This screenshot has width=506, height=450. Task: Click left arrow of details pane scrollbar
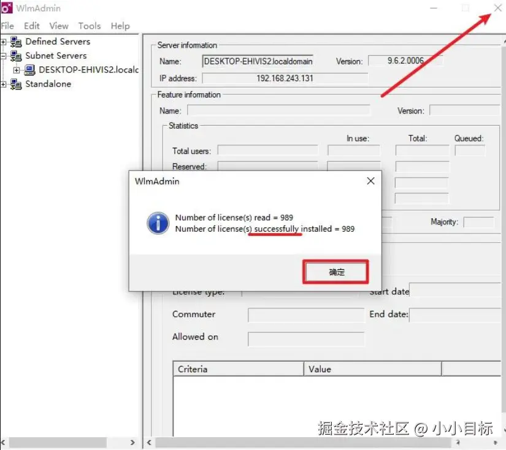[149, 442]
